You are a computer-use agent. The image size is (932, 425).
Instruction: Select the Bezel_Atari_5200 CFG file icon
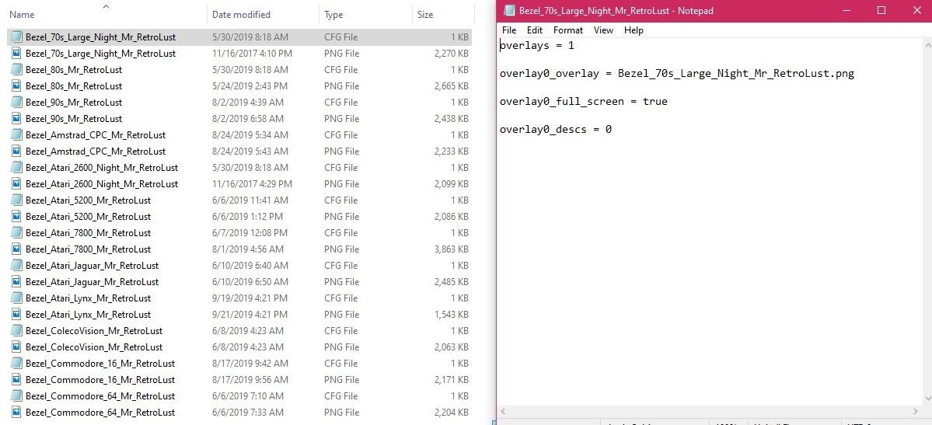(x=16, y=200)
